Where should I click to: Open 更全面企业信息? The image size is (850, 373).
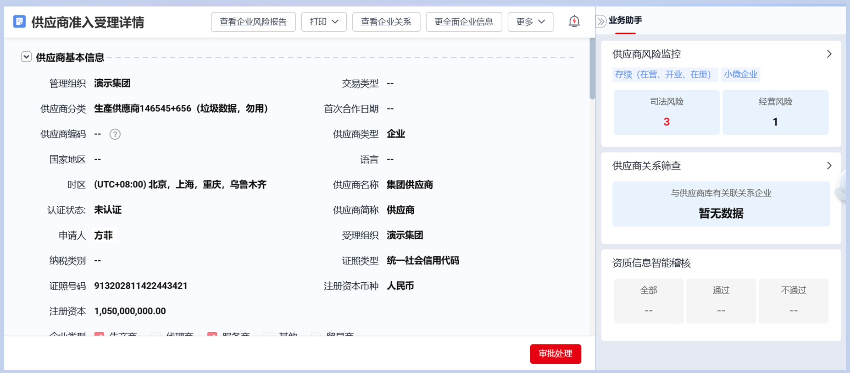tap(464, 22)
